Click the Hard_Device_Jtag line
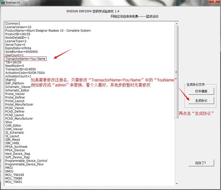Viewport: 221px width, 190px height. (18, 154)
